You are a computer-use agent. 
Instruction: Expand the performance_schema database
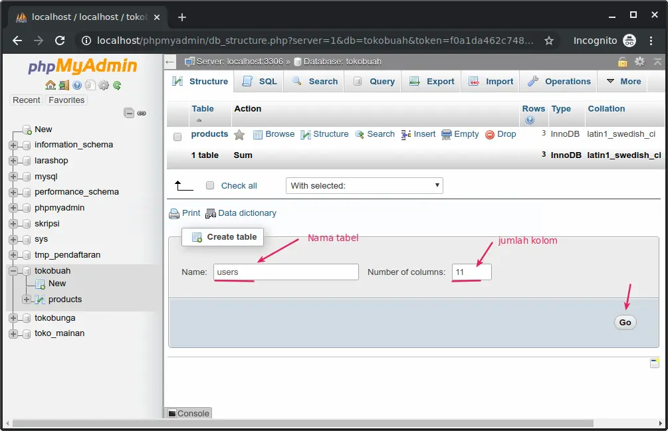tap(13, 193)
